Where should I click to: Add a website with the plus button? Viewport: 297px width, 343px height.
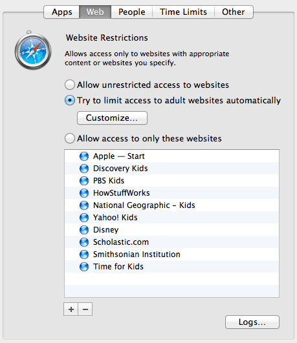tap(71, 309)
